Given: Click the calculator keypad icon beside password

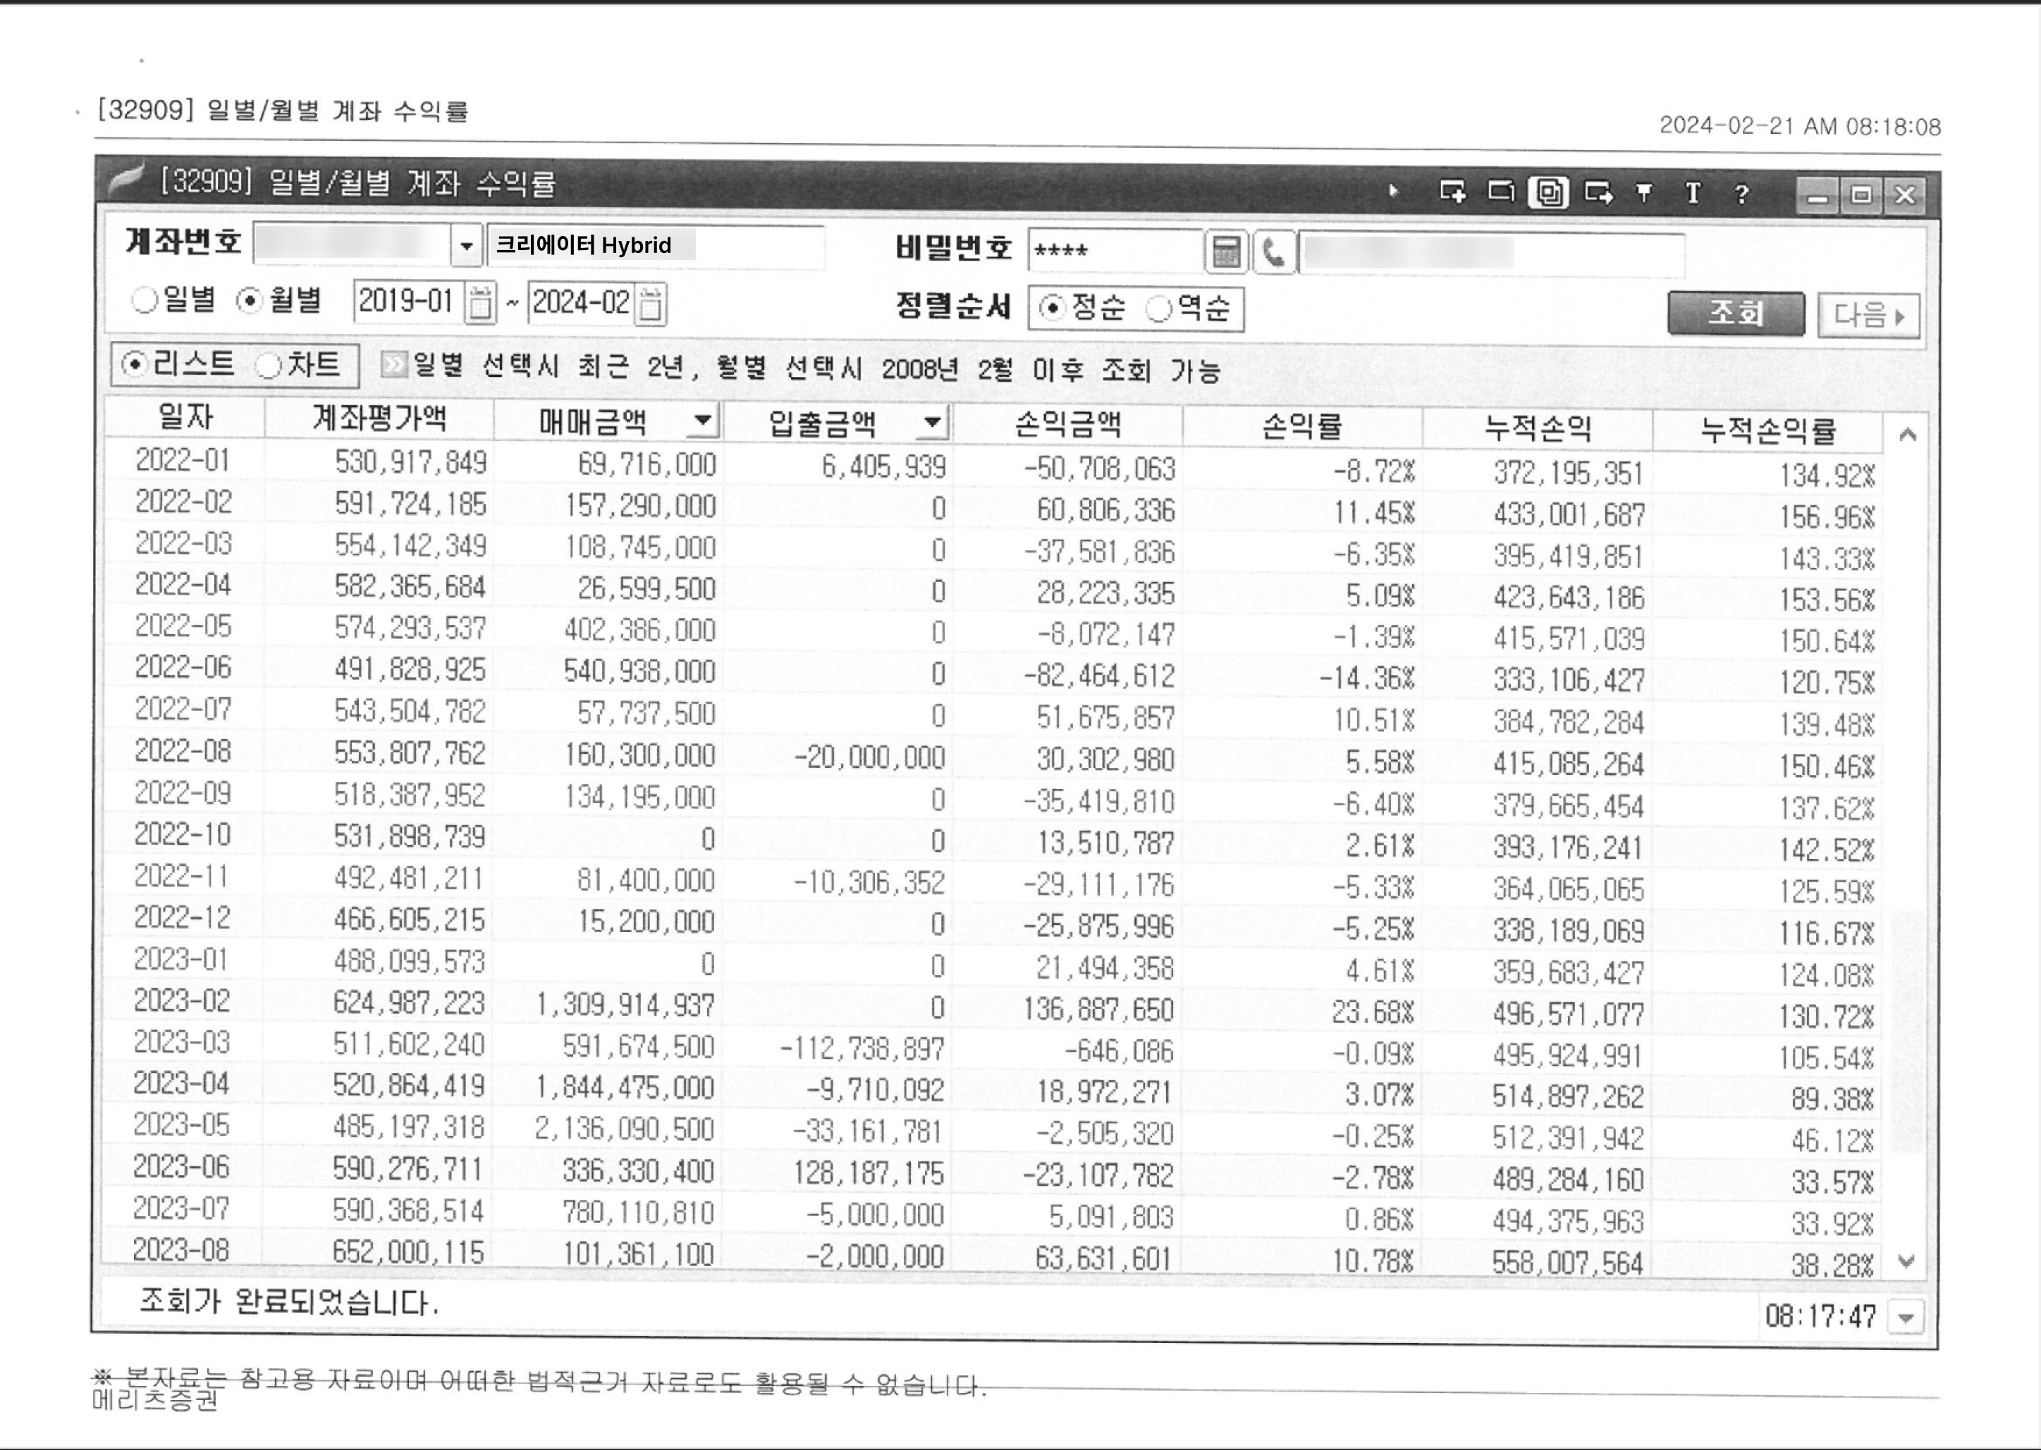Looking at the screenshot, I should pyautogui.click(x=1225, y=252).
